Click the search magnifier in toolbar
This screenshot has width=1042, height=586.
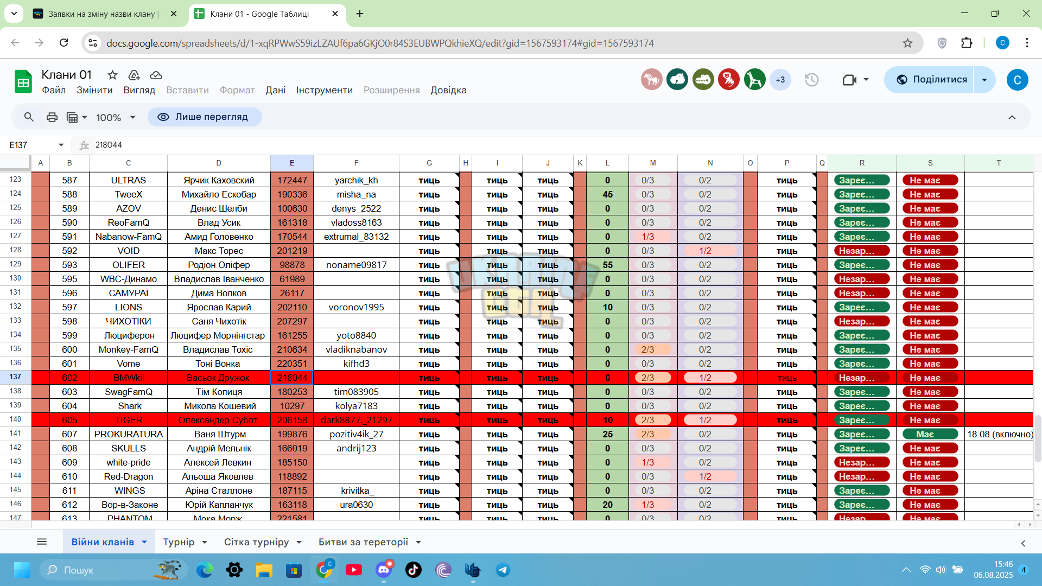[29, 117]
